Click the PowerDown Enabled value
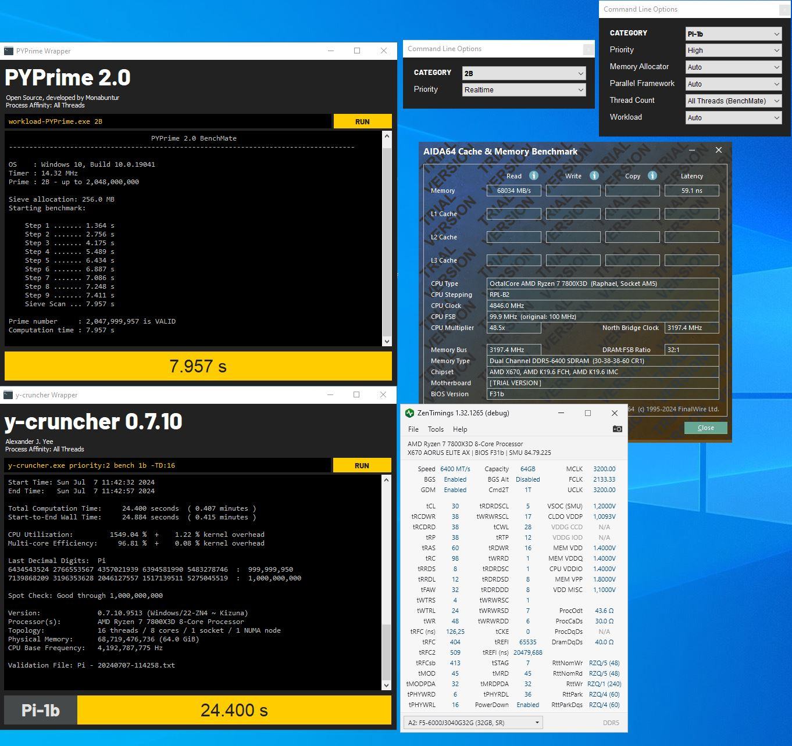Image resolution: width=792 pixels, height=746 pixels. [x=528, y=705]
